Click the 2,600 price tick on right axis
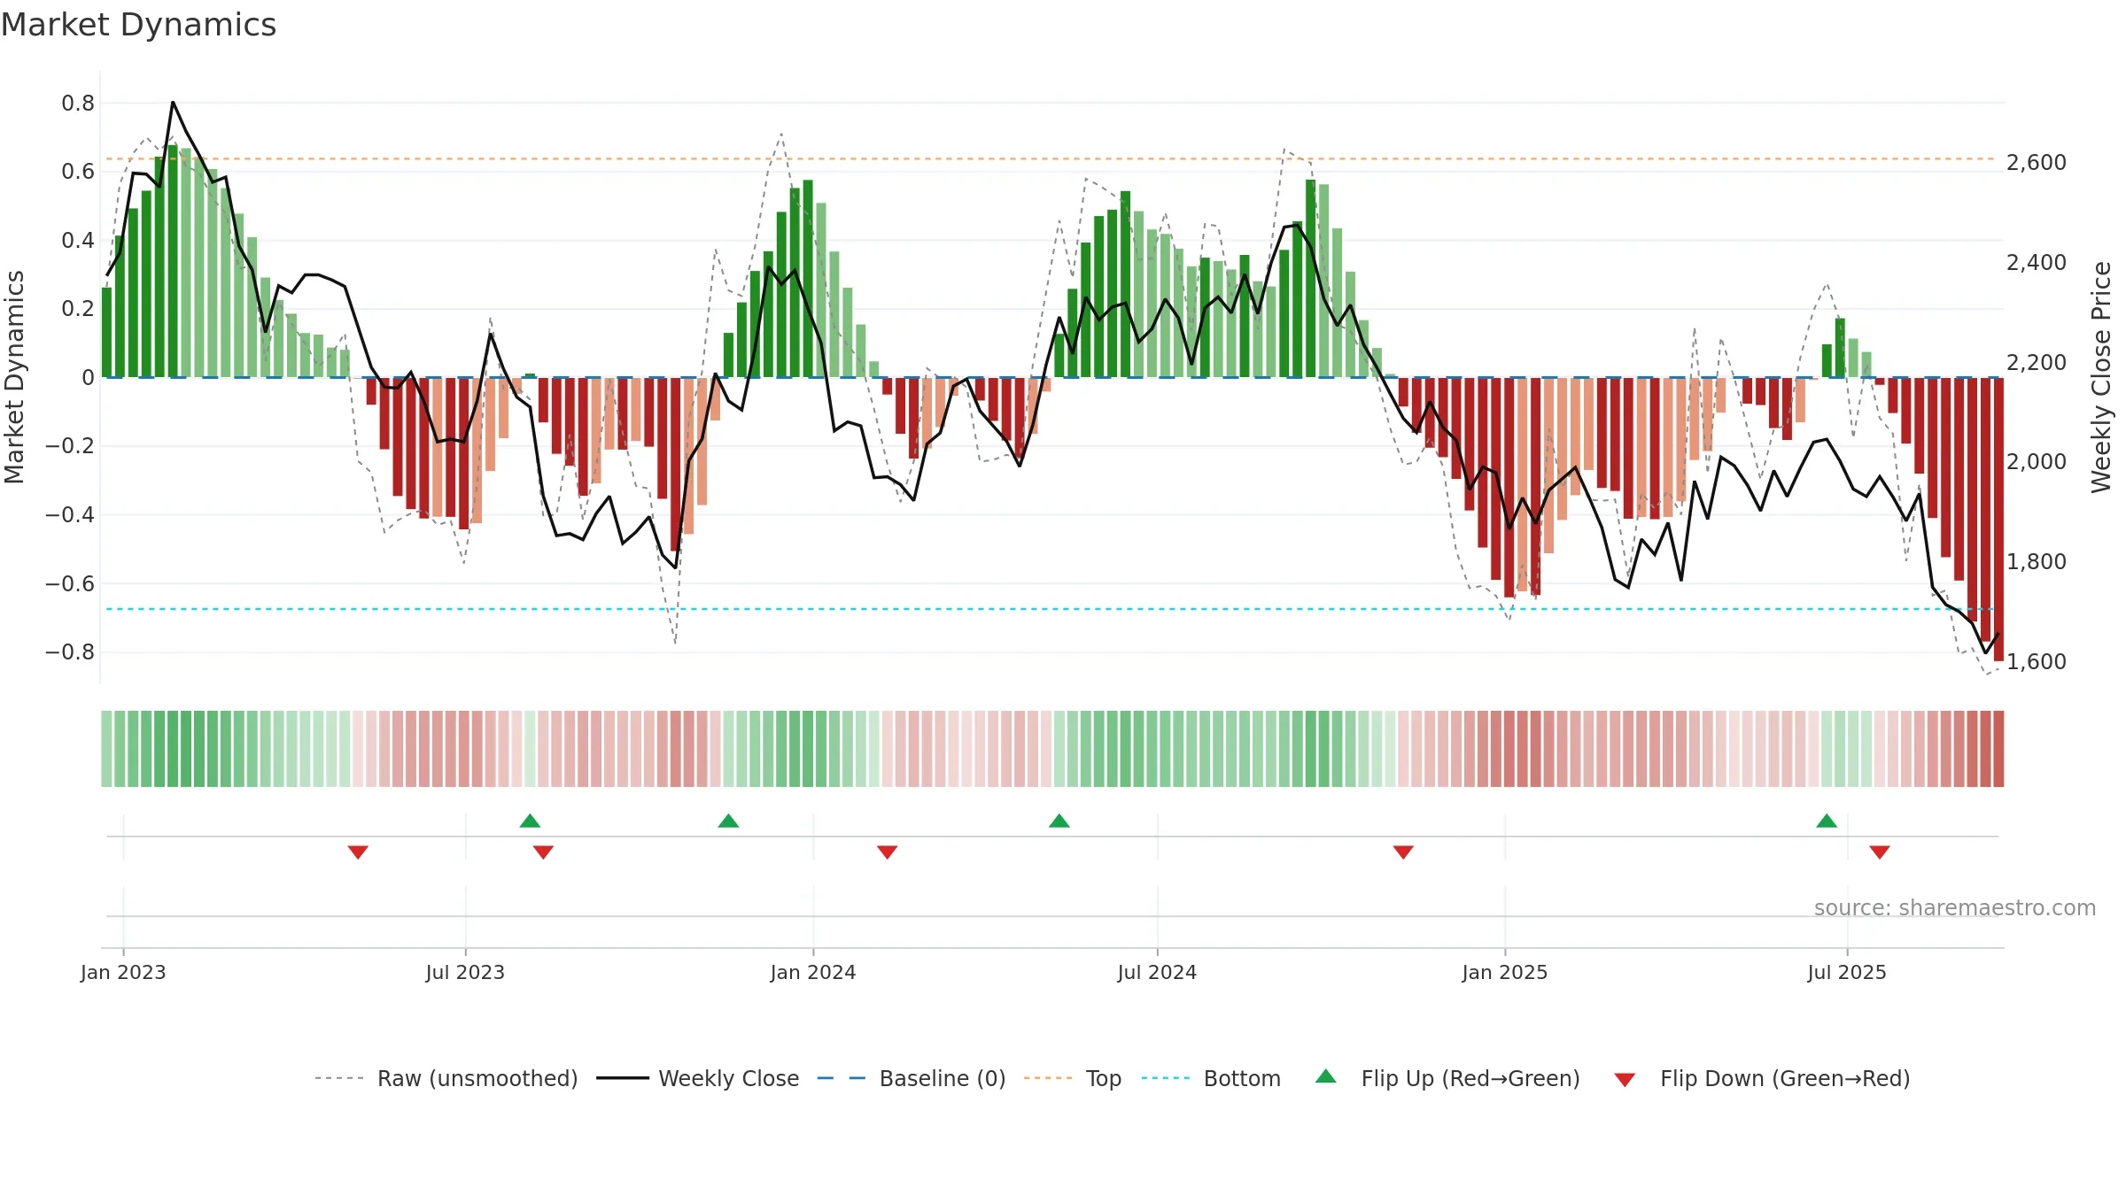 point(2037,163)
